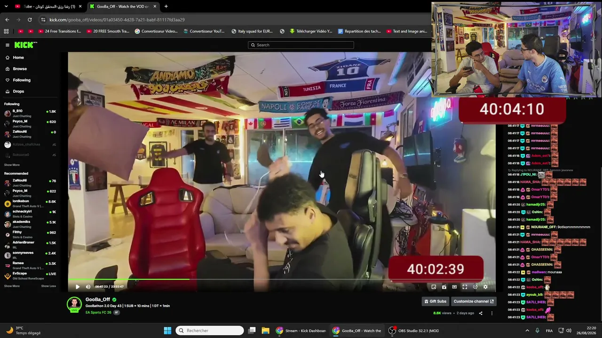Open File Explorer from the taskbar
Screen dimensions: 602x338
coord(265,330)
